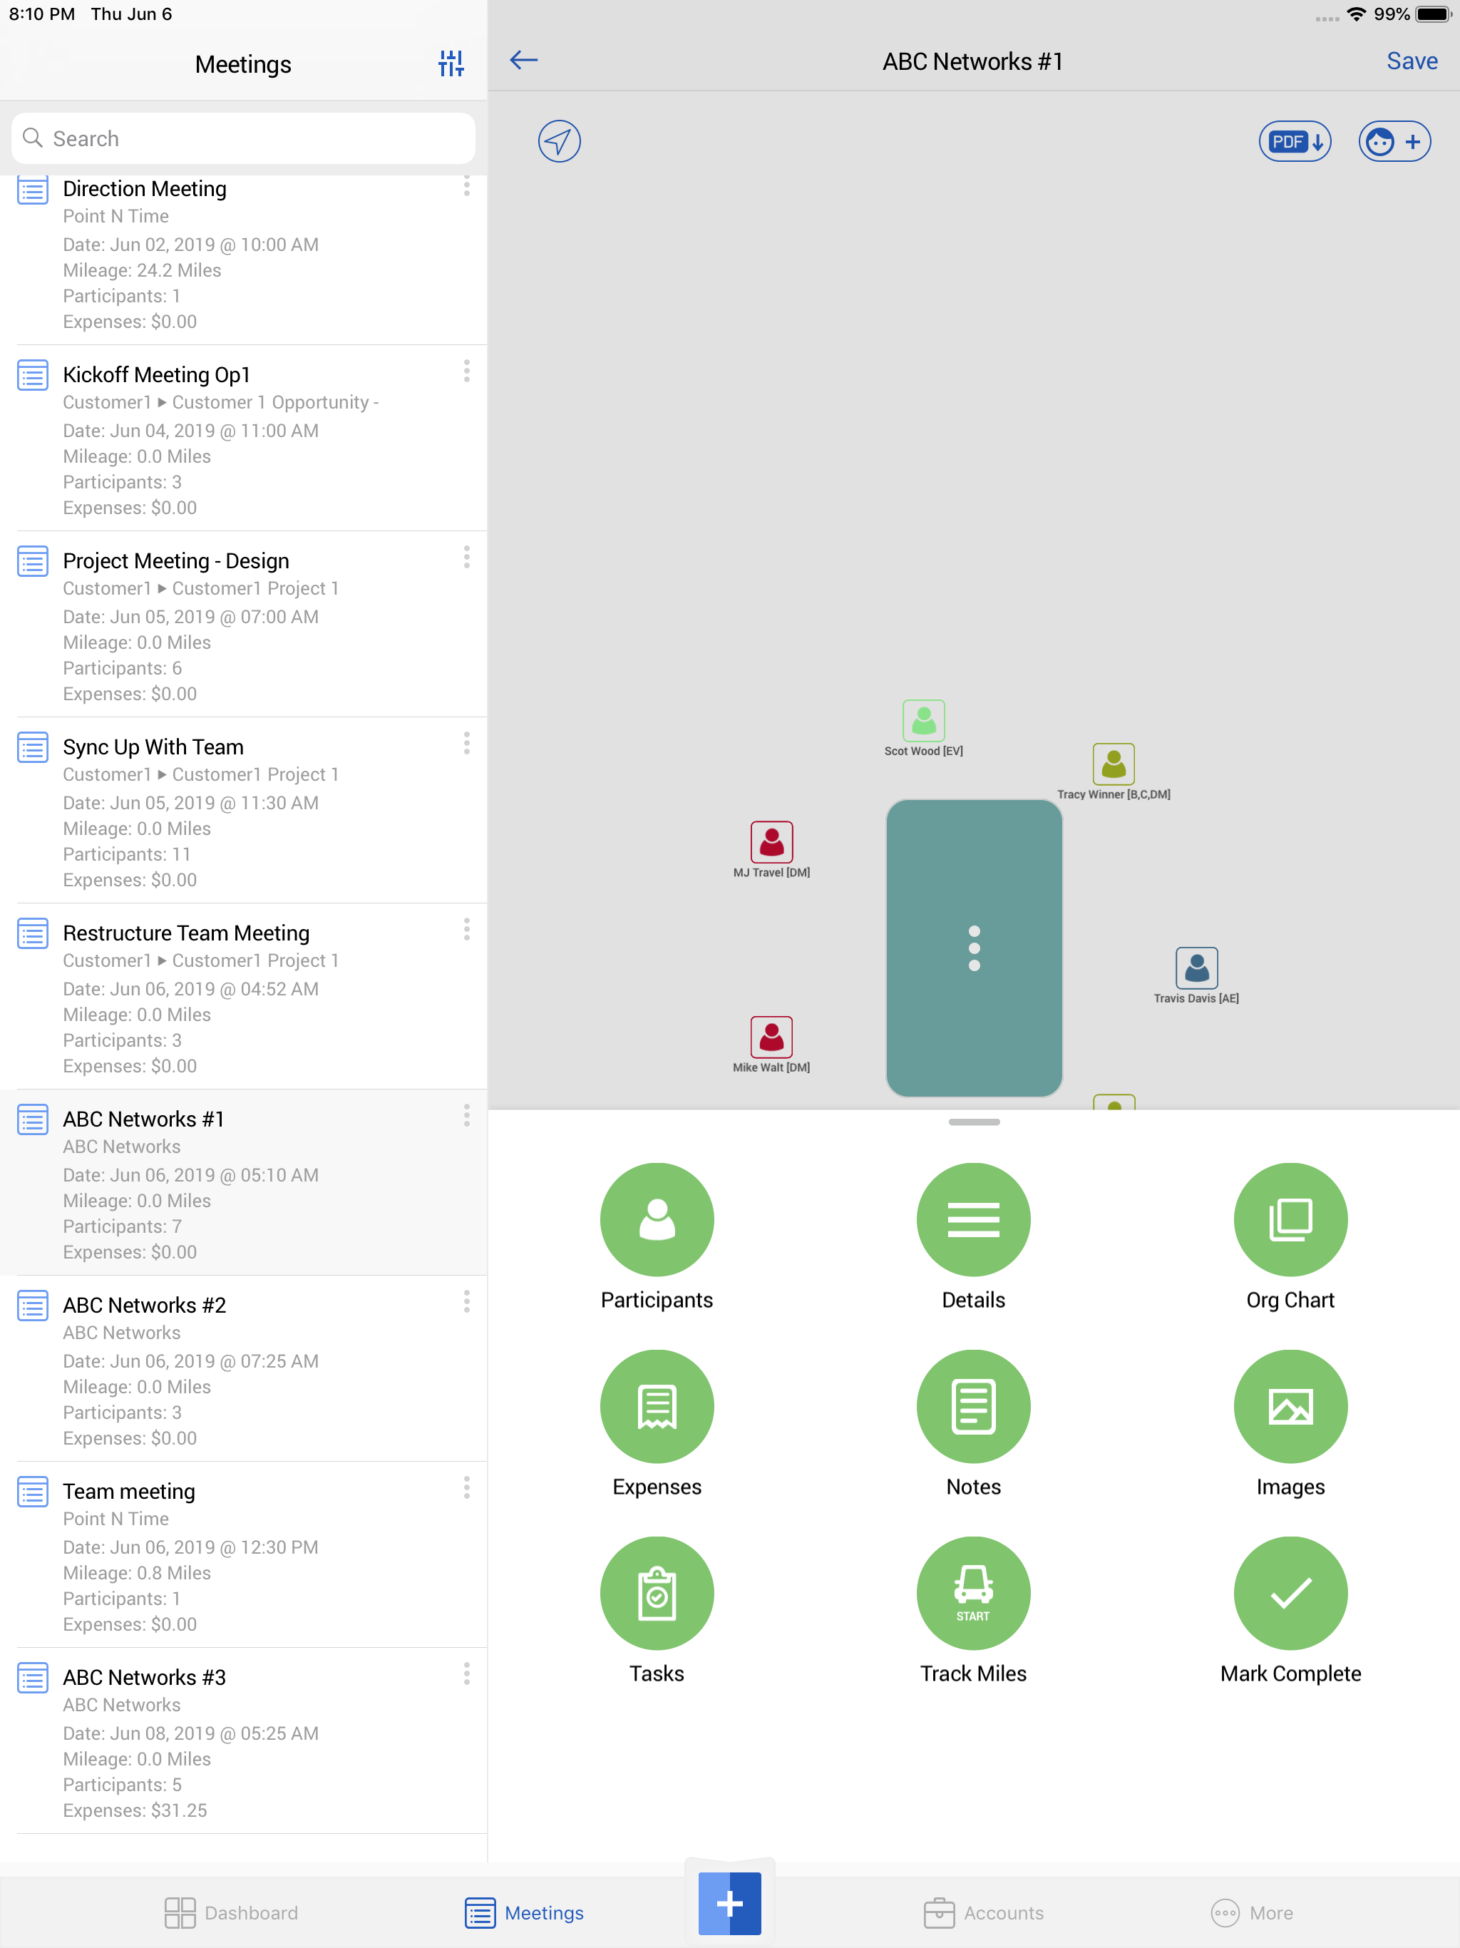This screenshot has width=1460, height=1948.
Task: Switch to the Accounts tab
Action: click(984, 1913)
